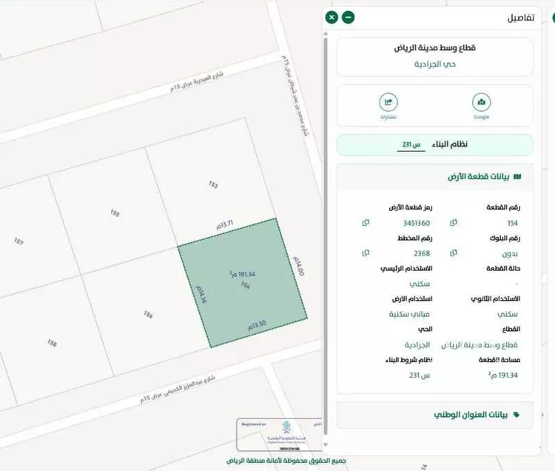Select the highlighted parcel 154 on map
This screenshot has height=471, width=555.
pos(243,284)
